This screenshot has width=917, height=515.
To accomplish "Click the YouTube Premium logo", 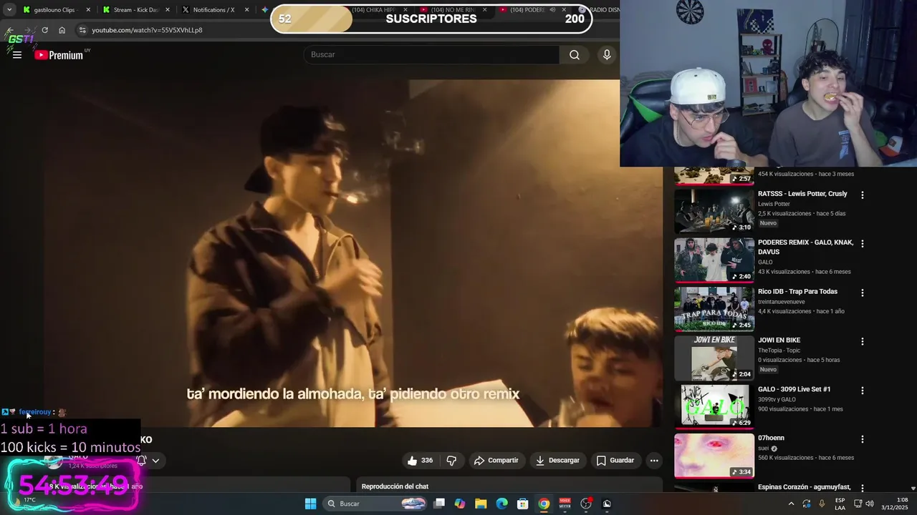I will 59,55.
